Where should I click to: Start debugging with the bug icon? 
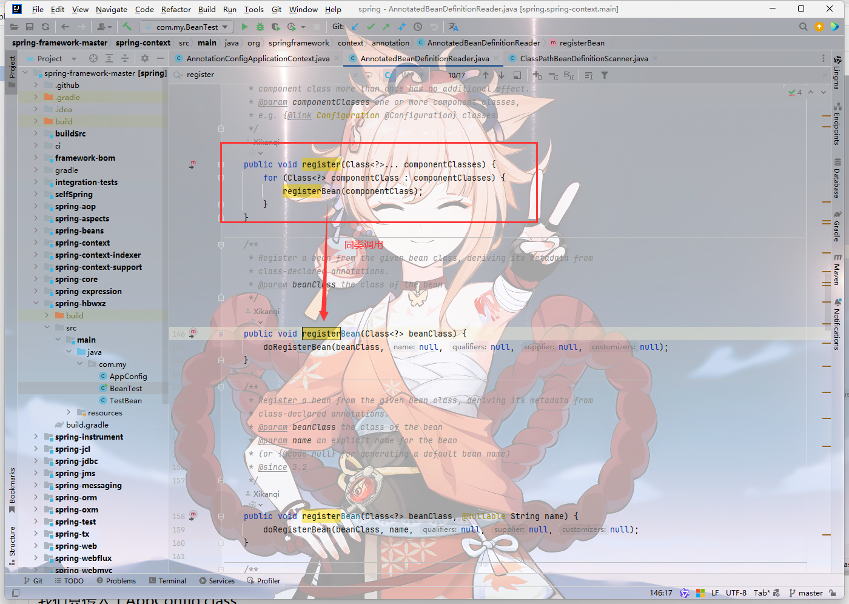tap(260, 27)
